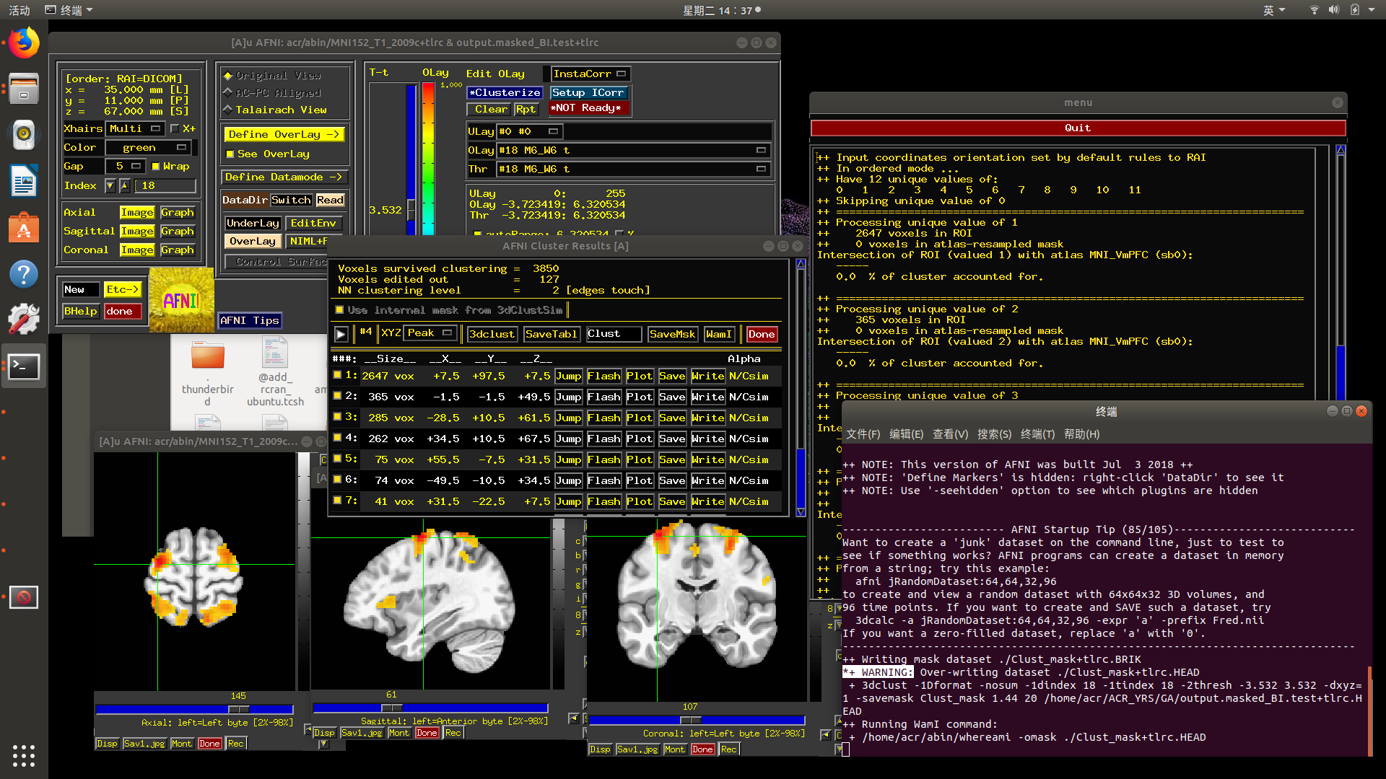
Task: Open the Help icon in the dock
Action: pyautogui.click(x=24, y=274)
